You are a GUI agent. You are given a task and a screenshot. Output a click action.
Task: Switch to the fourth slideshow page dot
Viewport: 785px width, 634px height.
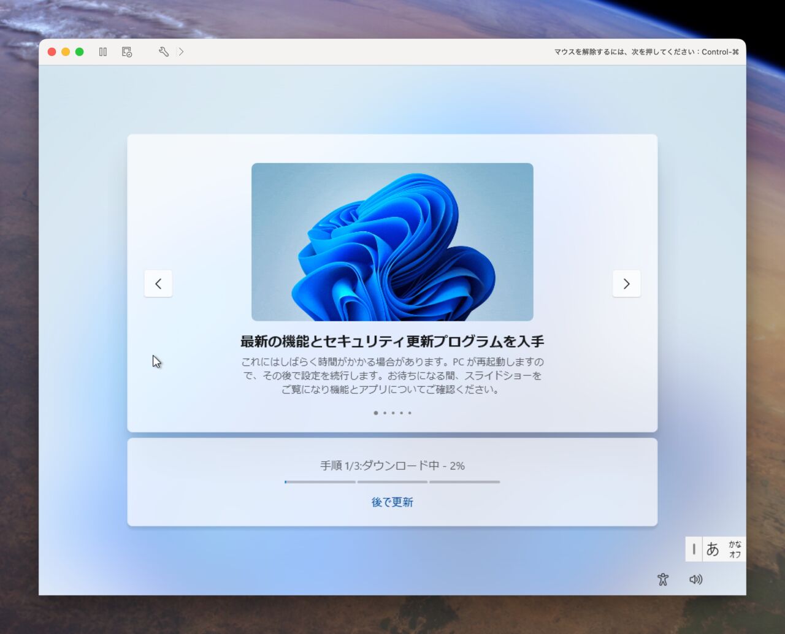(402, 413)
